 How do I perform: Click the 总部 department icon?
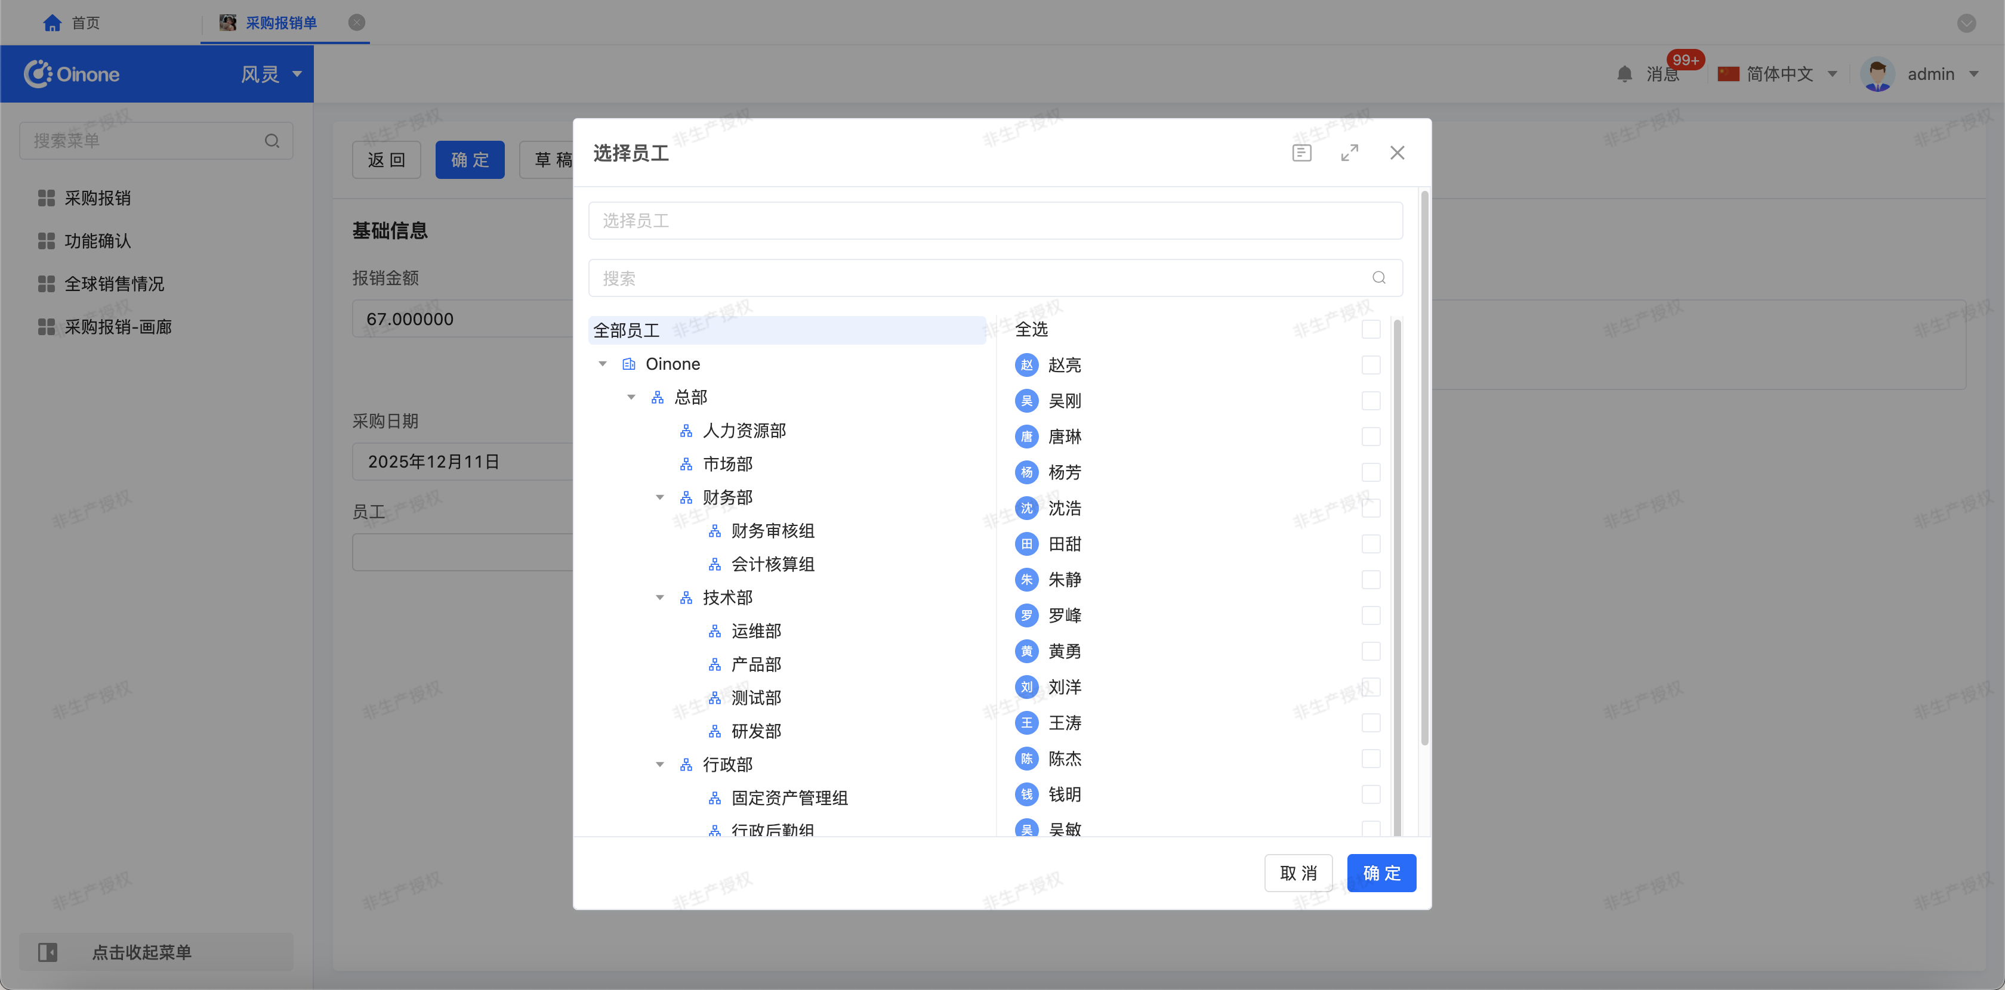click(658, 397)
